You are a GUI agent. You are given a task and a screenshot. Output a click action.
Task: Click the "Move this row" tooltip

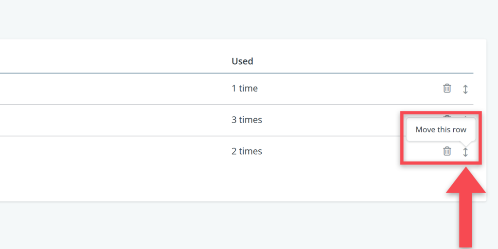click(x=441, y=130)
